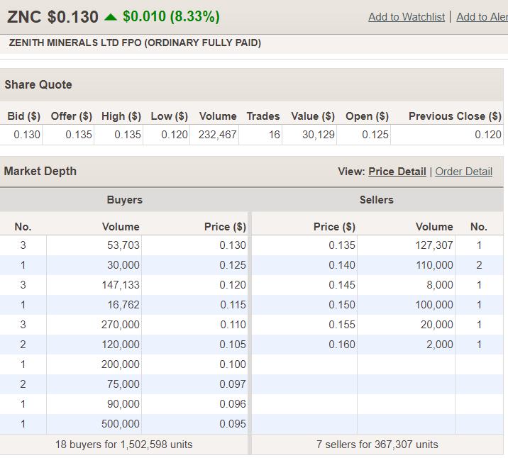Screen dimensions: 508x458
Task: Select buyer volume 90,000
Action: point(123,404)
